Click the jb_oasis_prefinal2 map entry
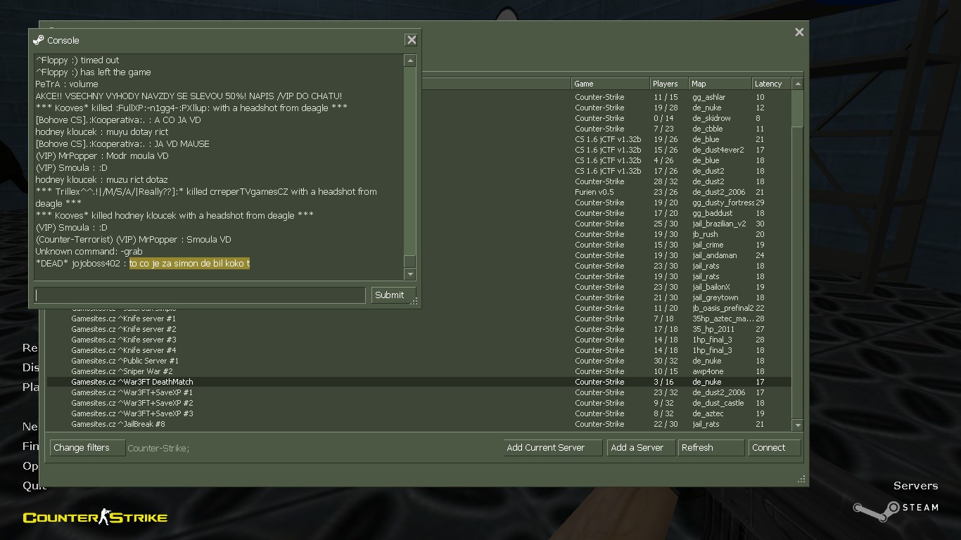 (723, 308)
